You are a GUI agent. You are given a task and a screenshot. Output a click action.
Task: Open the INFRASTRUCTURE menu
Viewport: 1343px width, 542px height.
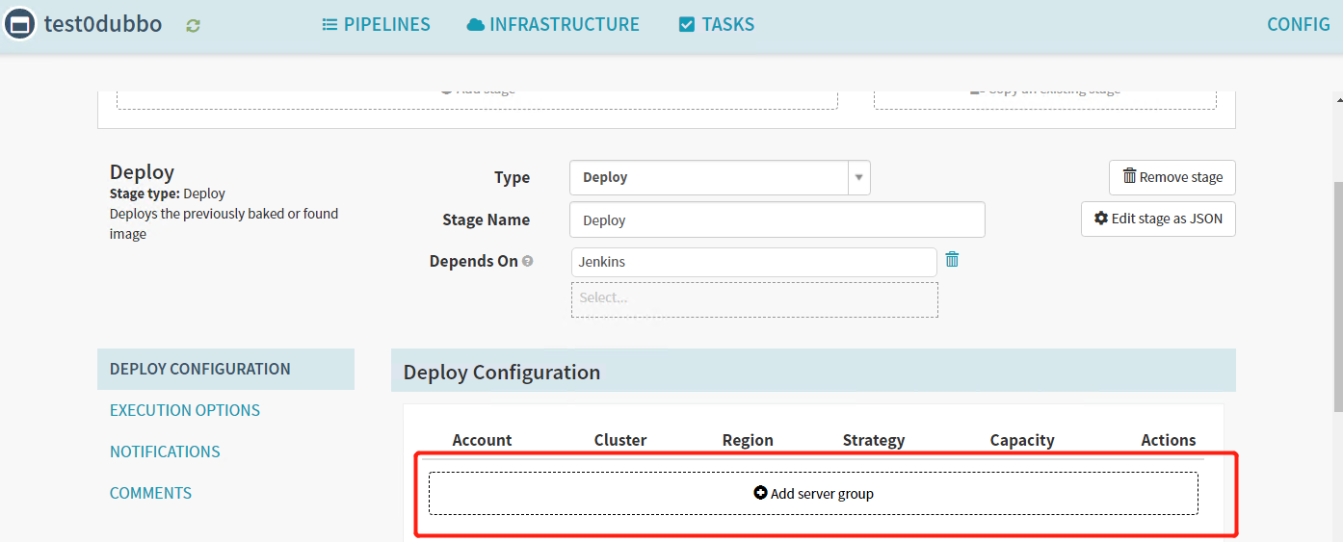[553, 25]
